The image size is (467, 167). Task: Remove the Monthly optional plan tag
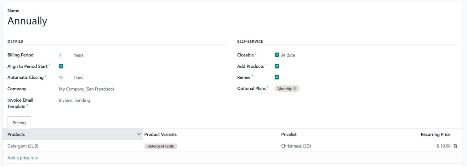(295, 89)
